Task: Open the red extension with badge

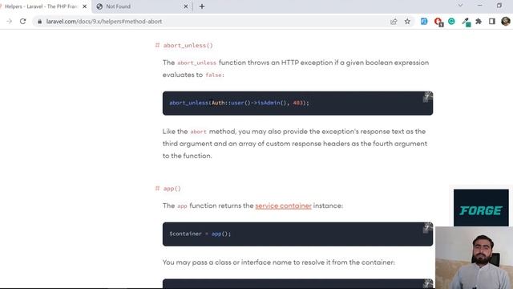Action: (438, 22)
